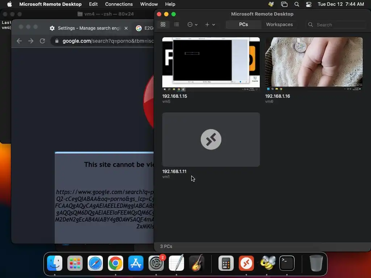The height and width of the screenshot is (278, 371).
Task: Open Safari from the Dock
Action: pyautogui.click(x=95, y=263)
